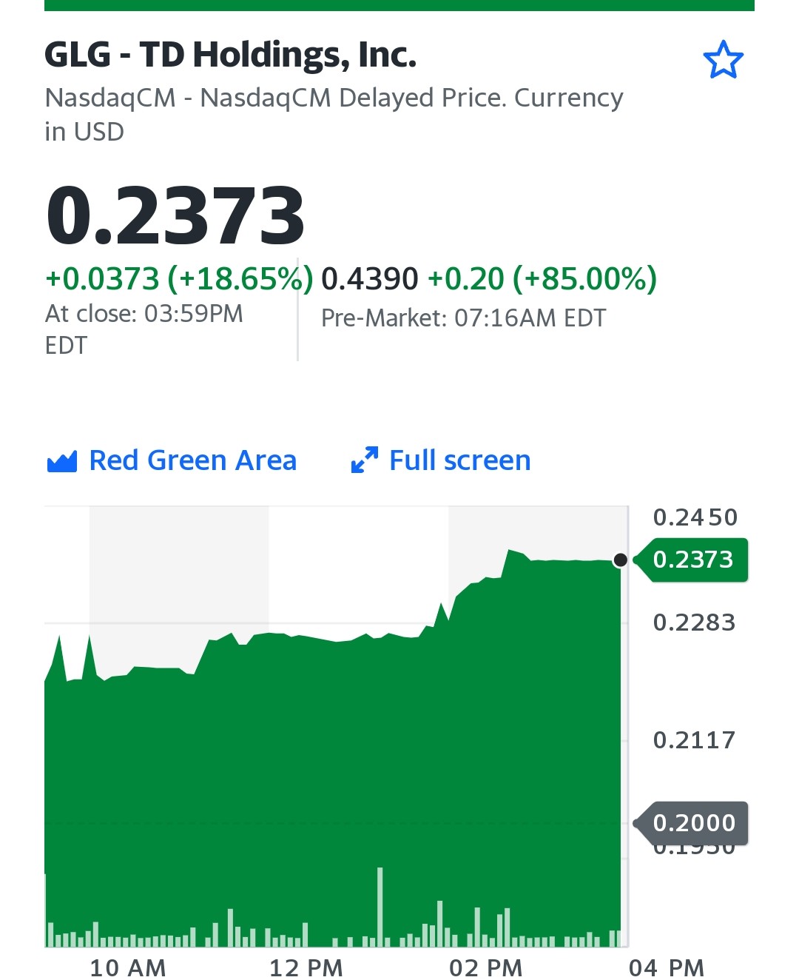Screen dimensions: 799x980
Task: Click the 02 PM time axis label
Action: tap(486, 967)
